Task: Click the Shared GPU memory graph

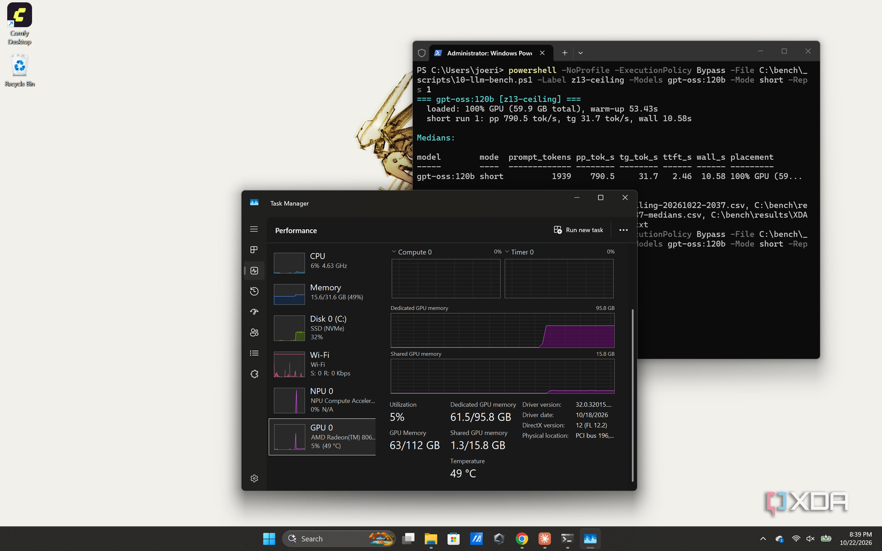Action: pyautogui.click(x=502, y=376)
